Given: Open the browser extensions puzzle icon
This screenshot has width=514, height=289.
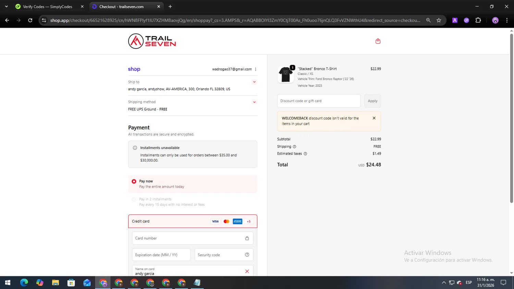Looking at the screenshot, I should [478, 20].
